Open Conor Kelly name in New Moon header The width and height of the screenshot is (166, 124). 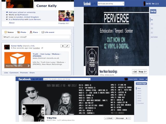tap(148, 4)
